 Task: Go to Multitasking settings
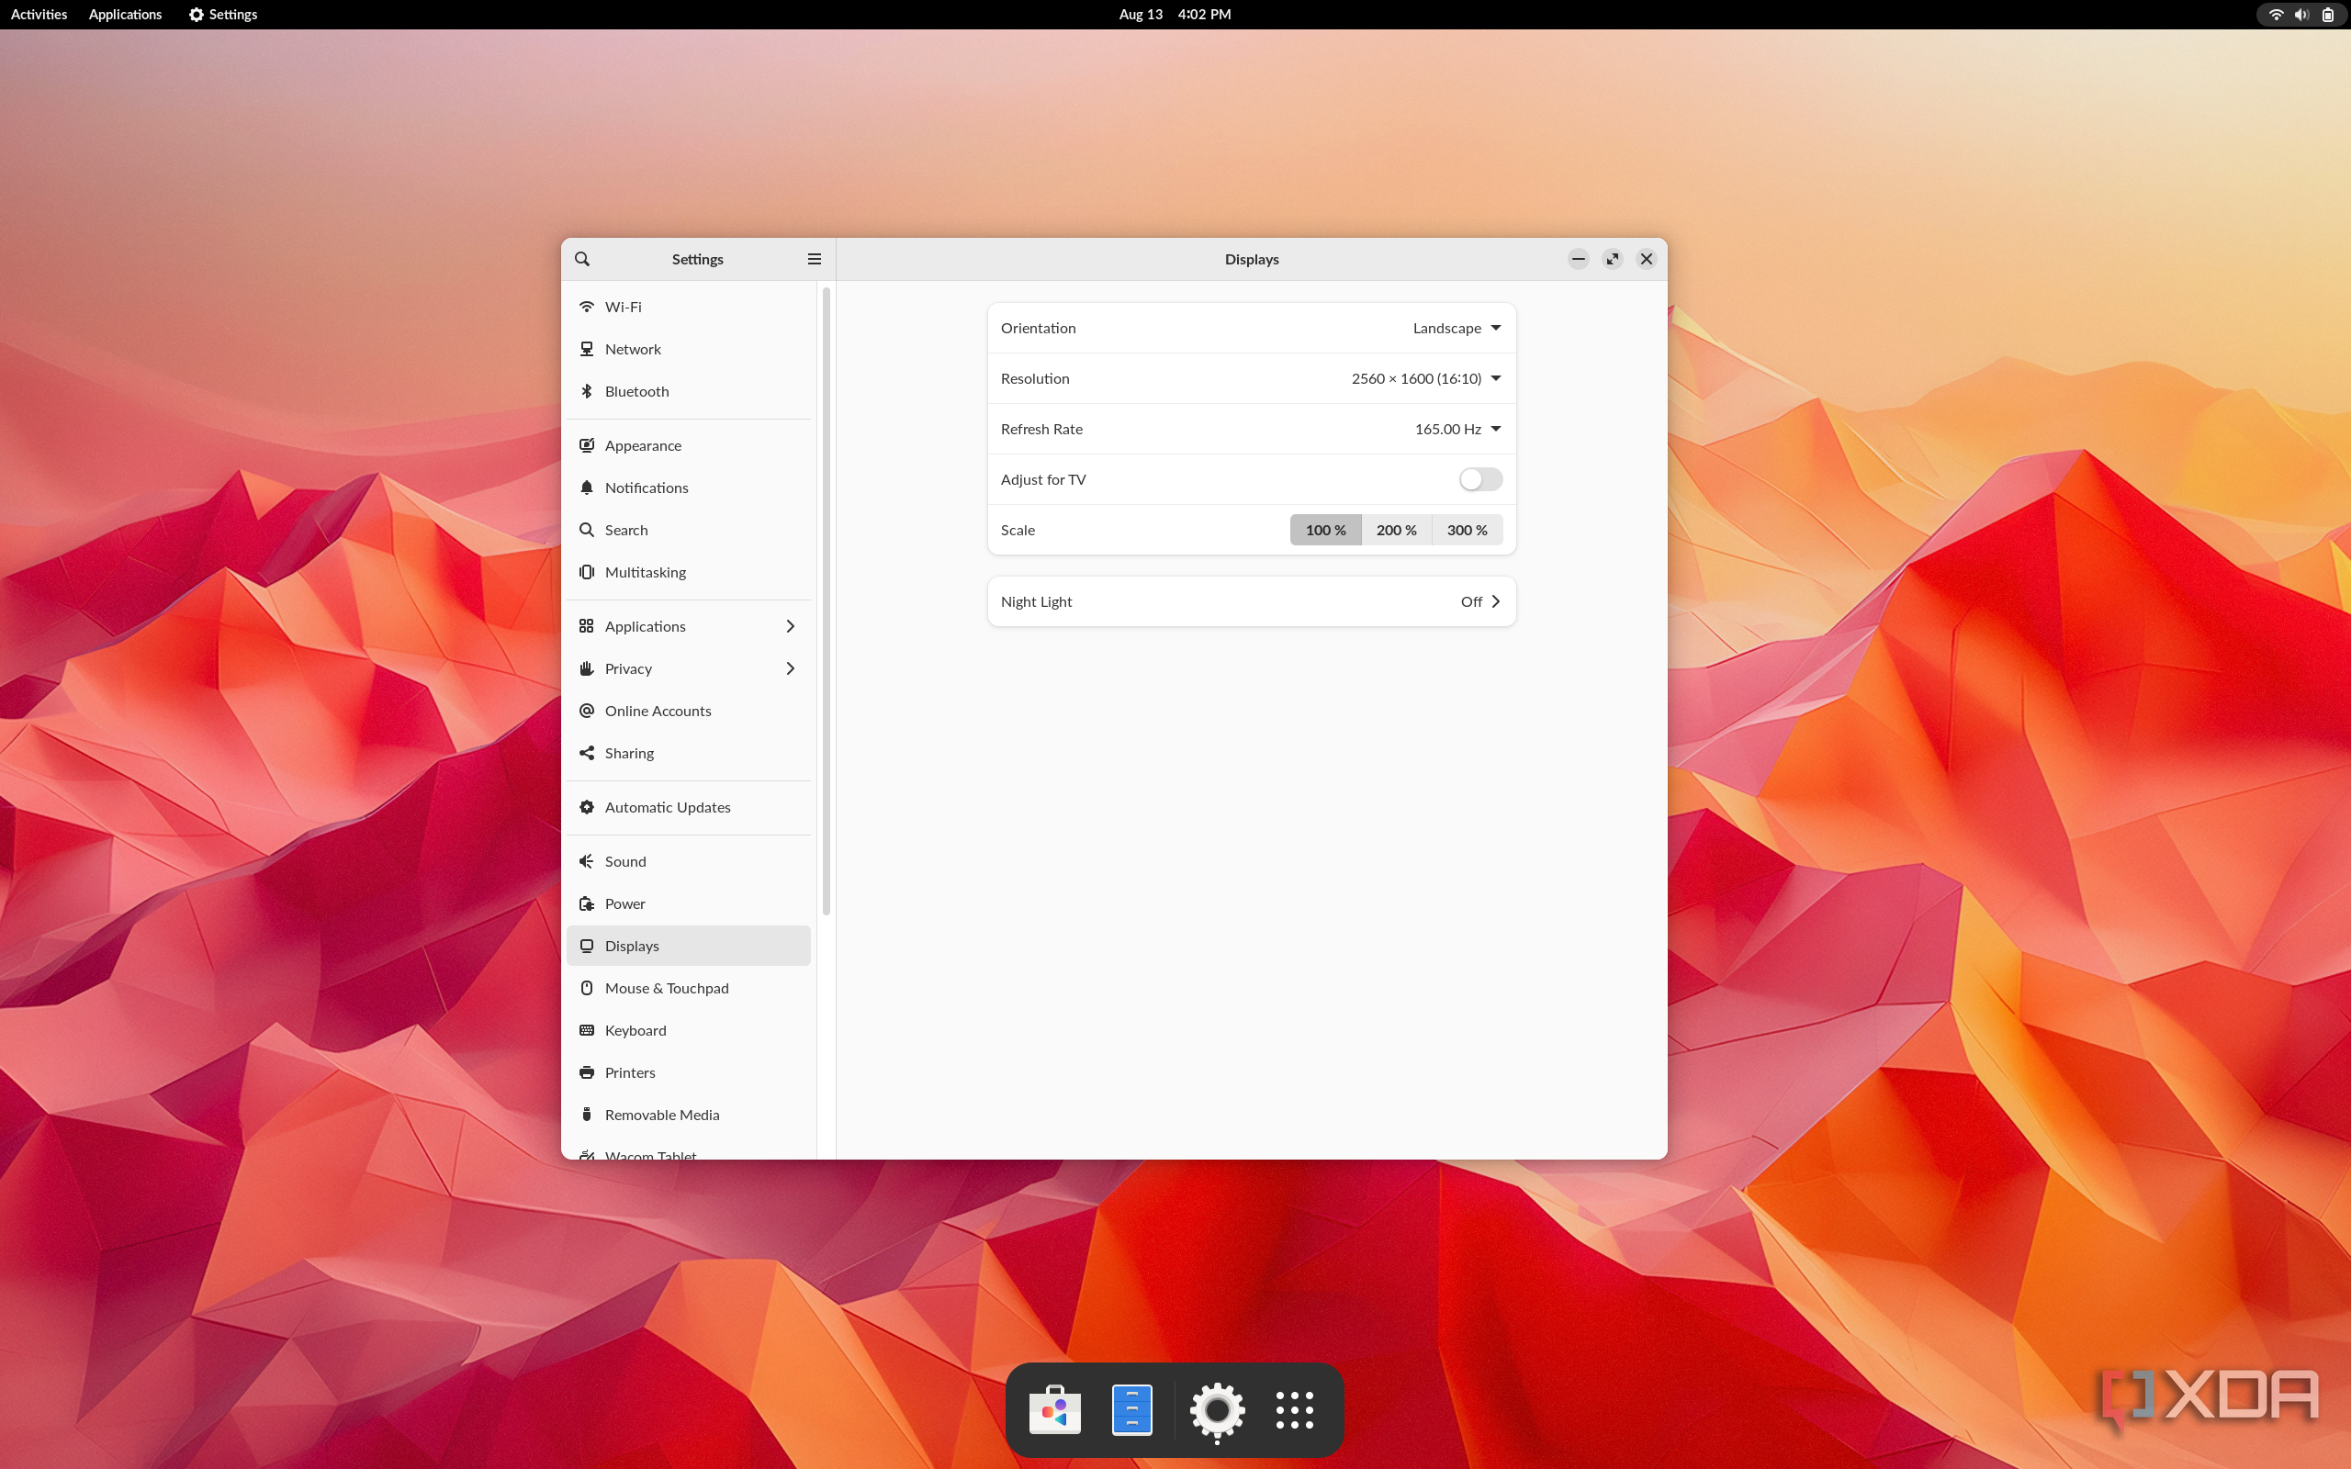[688, 572]
